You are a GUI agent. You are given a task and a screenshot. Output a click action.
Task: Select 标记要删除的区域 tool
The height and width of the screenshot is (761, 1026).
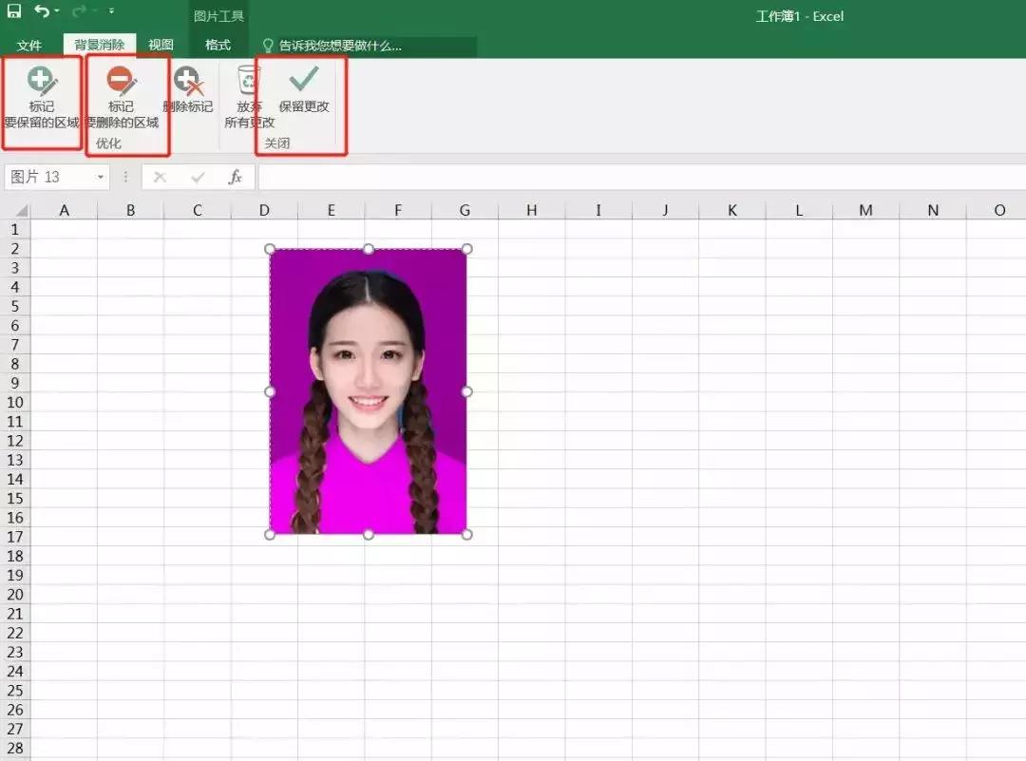coord(122,98)
